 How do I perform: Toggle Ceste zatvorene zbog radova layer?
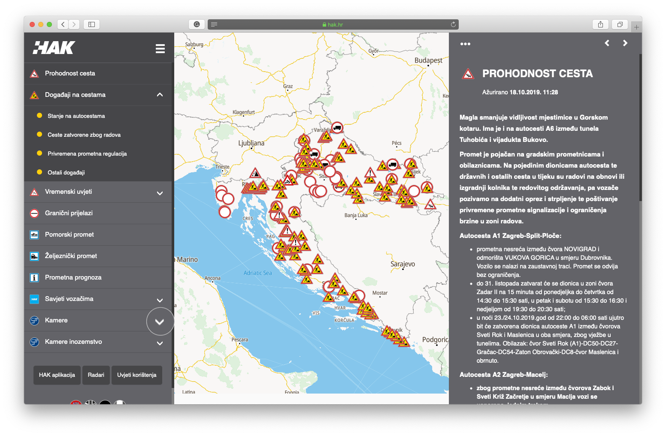[84, 135]
